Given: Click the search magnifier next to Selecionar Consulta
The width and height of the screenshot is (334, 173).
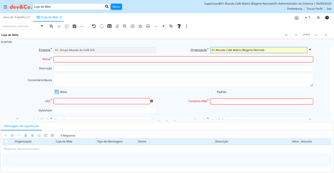Looking at the screenshot, I should (51, 26).
